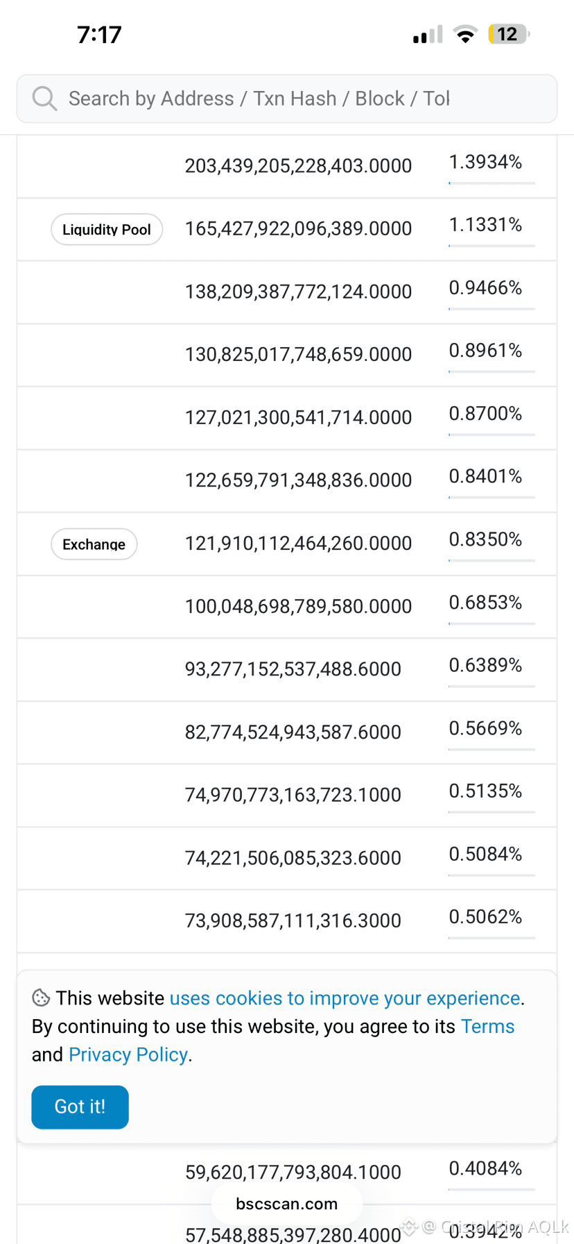This screenshot has height=1244, width=574.
Task: Open the Privacy Policy link
Action: 128,1054
